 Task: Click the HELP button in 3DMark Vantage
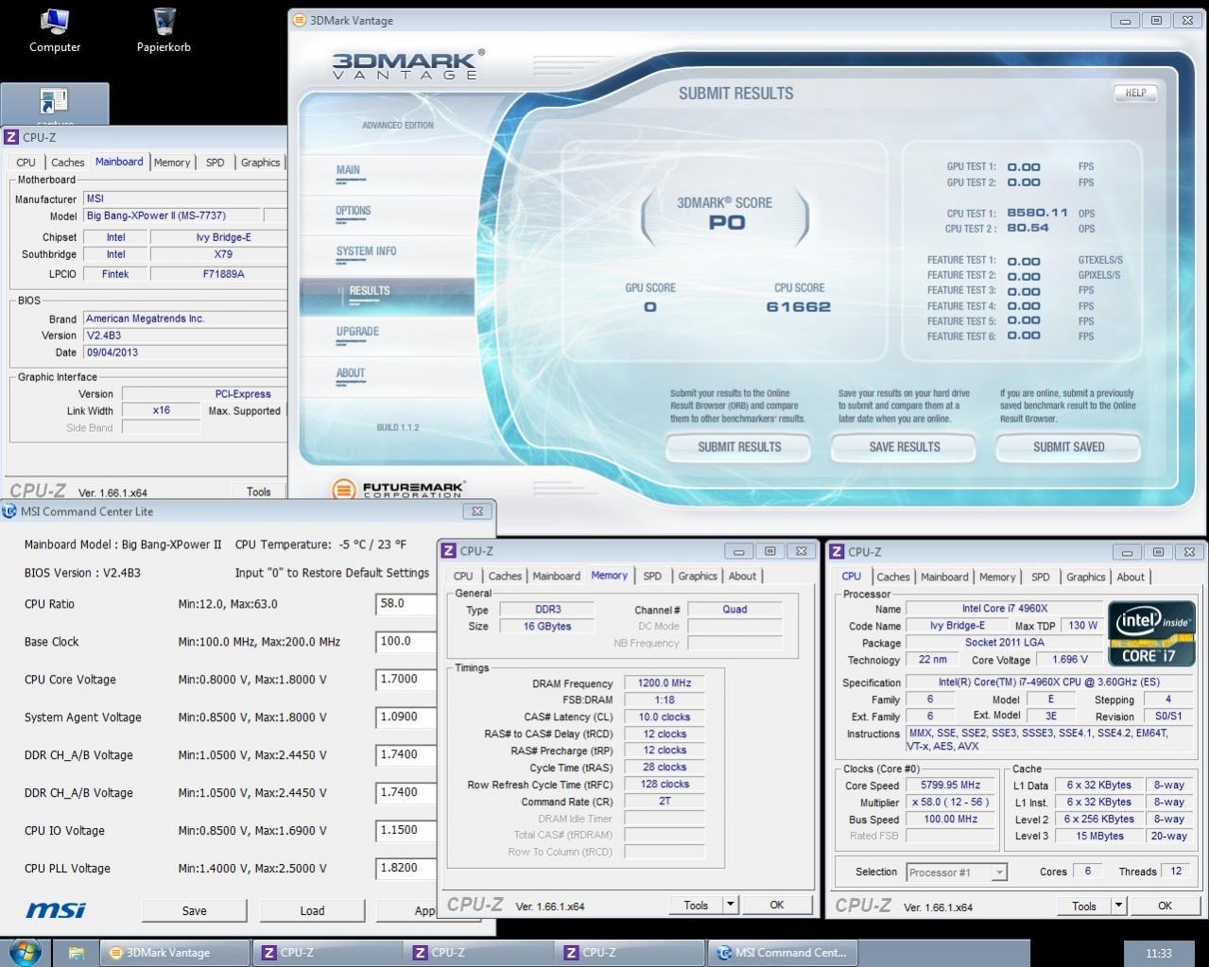(1135, 93)
